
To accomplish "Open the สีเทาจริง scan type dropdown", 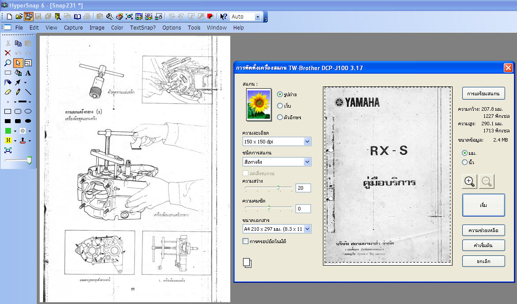I will click(307, 161).
